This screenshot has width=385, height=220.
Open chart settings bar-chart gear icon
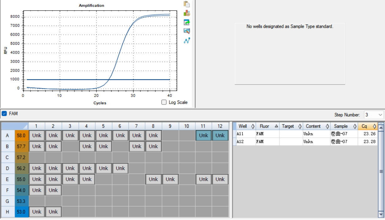(x=187, y=13)
